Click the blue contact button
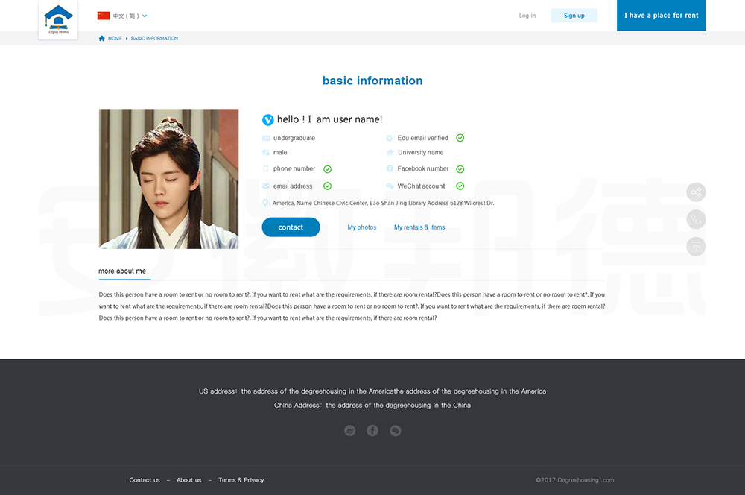745x495 pixels. click(x=291, y=227)
